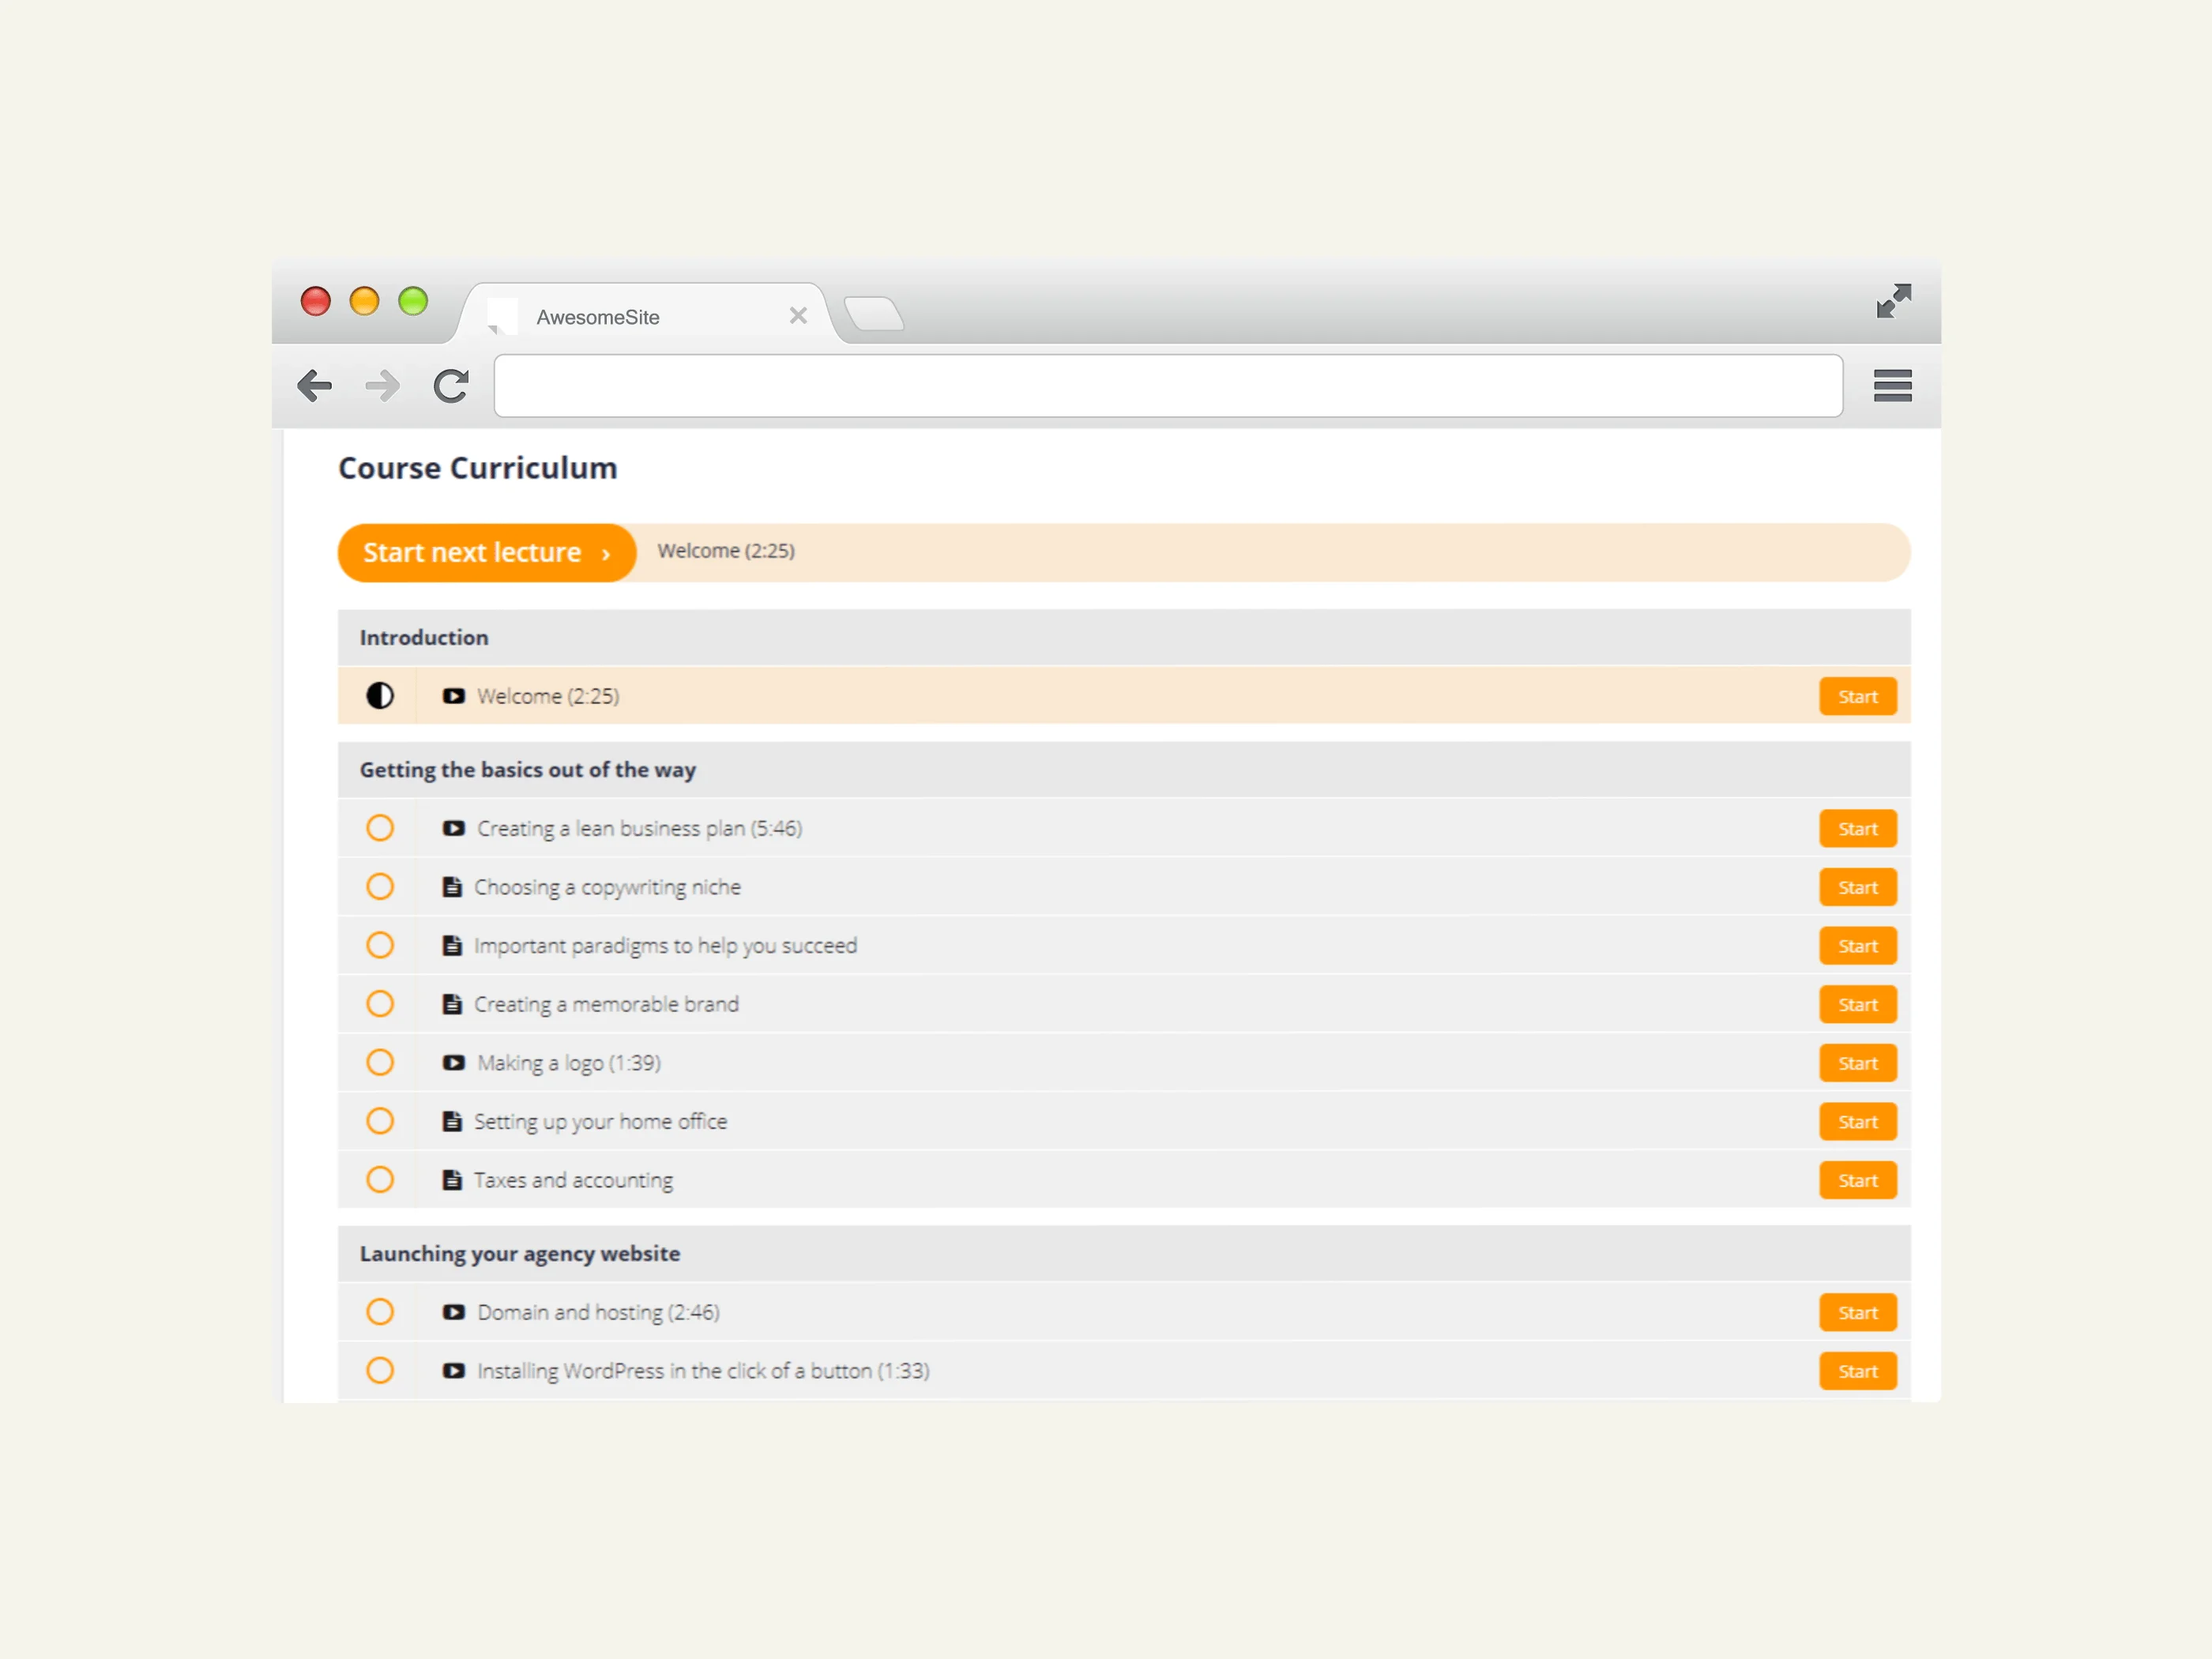Focus the browser address bar
Viewport: 2212px width, 1659px height.
[x=1168, y=386]
